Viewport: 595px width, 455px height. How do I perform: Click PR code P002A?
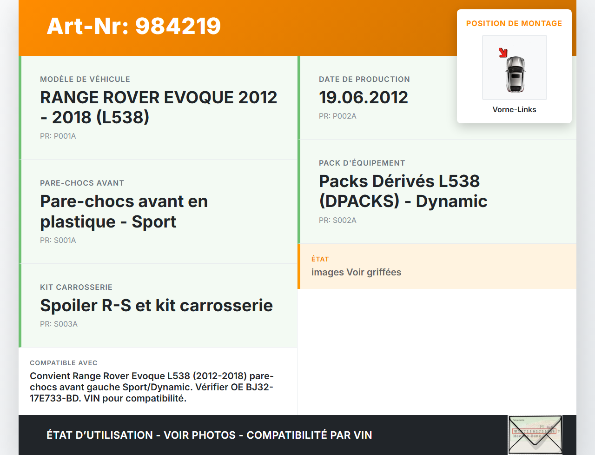click(x=337, y=116)
